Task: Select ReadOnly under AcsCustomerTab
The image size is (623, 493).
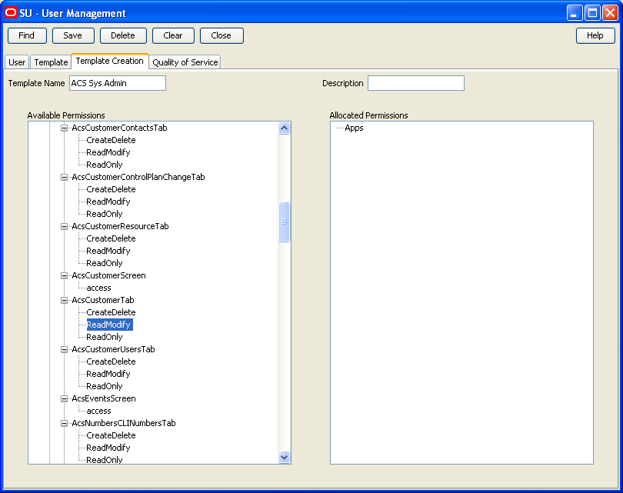Action: point(104,337)
